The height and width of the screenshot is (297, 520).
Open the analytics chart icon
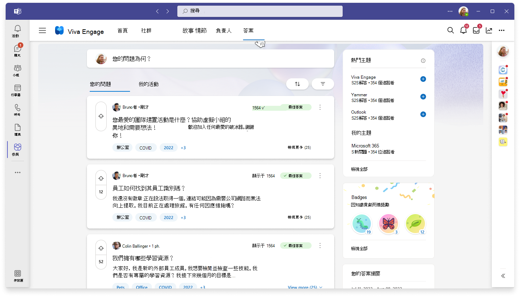[x=489, y=30]
